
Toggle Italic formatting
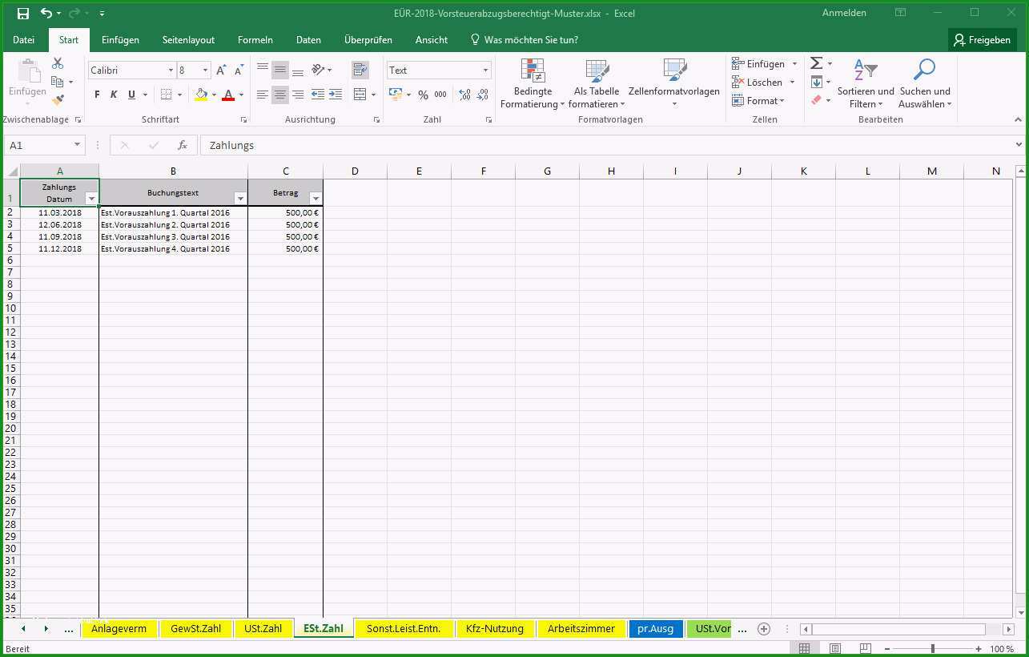click(x=114, y=95)
